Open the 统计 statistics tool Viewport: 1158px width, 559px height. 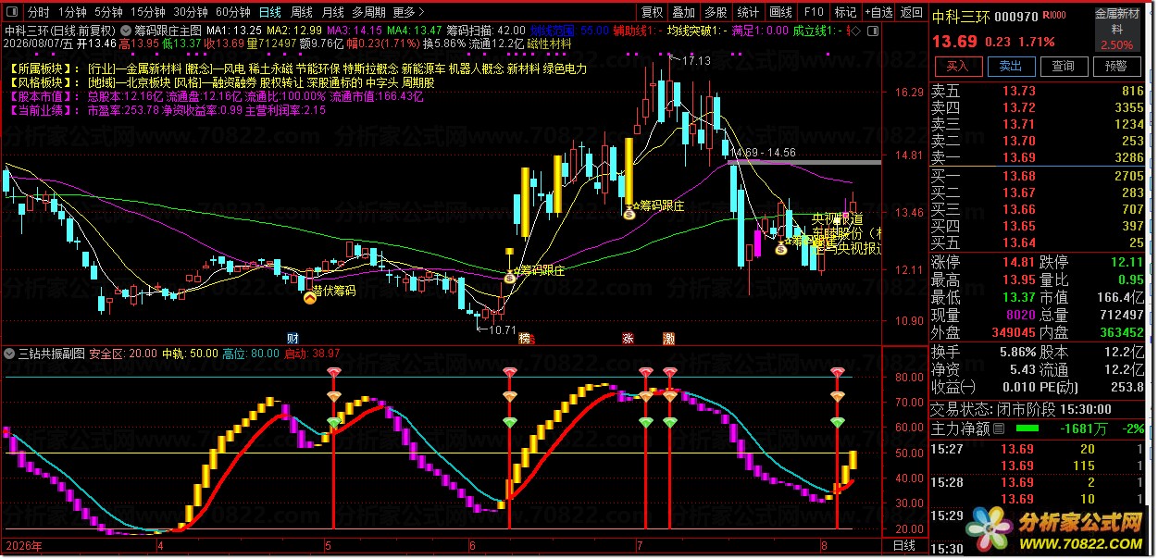748,13
